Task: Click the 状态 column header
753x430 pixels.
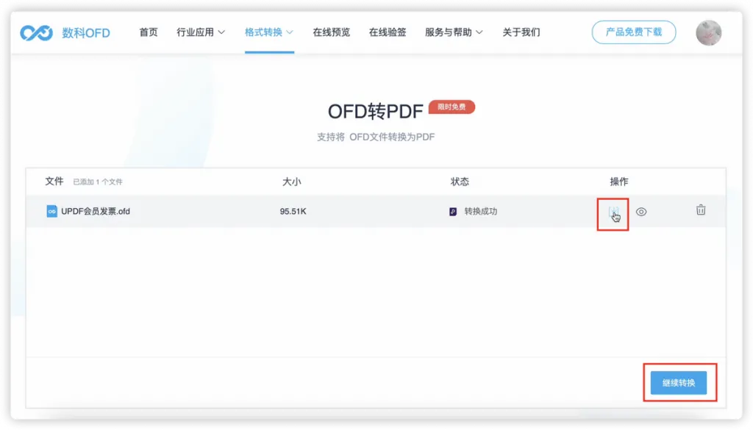Action: 460,182
